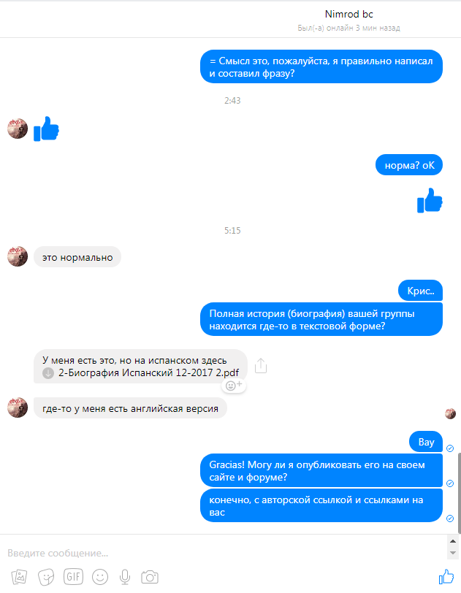Click the Gracias! message bubble
461x593 pixels.
click(321, 471)
